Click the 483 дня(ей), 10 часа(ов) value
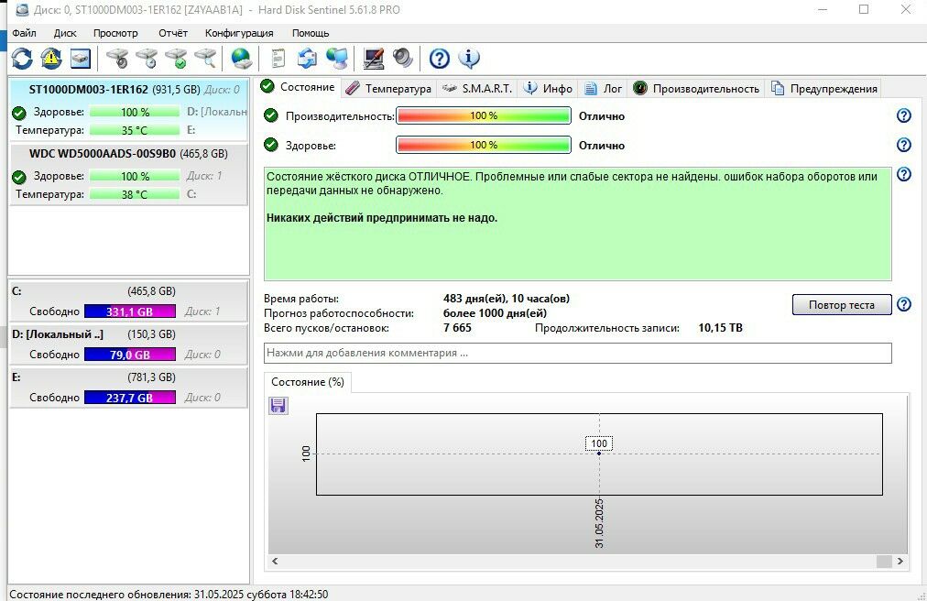 pyautogui.click(x=507, y=299)
